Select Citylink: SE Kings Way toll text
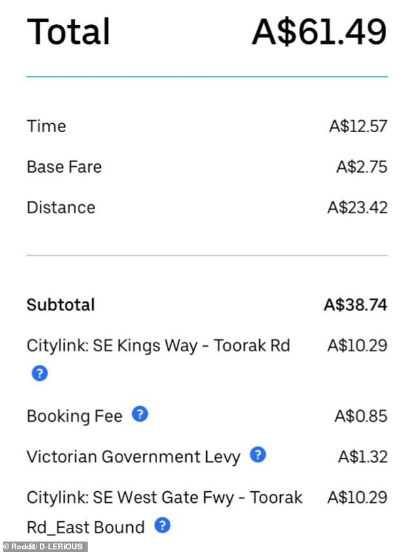 158,346
